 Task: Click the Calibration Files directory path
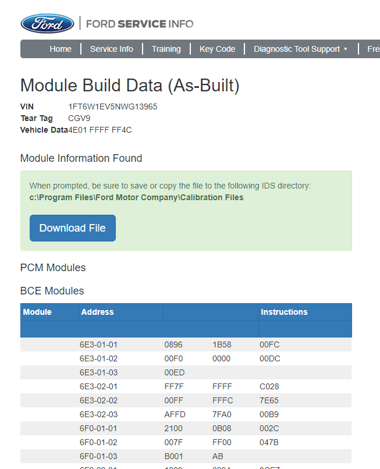pos(136,197)
